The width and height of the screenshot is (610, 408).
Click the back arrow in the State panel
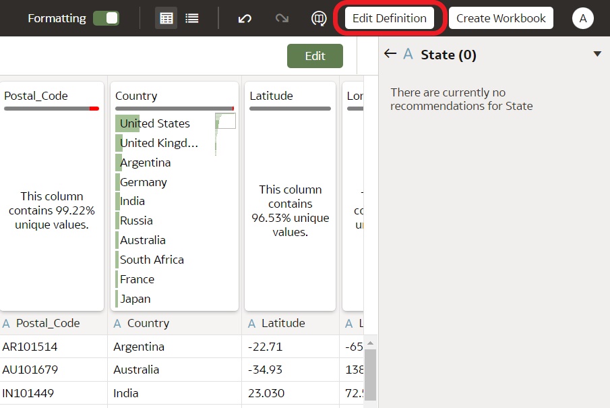(391, 54)
